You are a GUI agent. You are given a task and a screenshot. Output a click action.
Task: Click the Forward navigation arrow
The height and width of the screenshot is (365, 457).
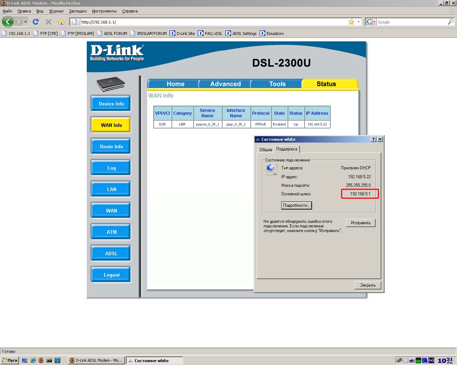click(18, 22)
